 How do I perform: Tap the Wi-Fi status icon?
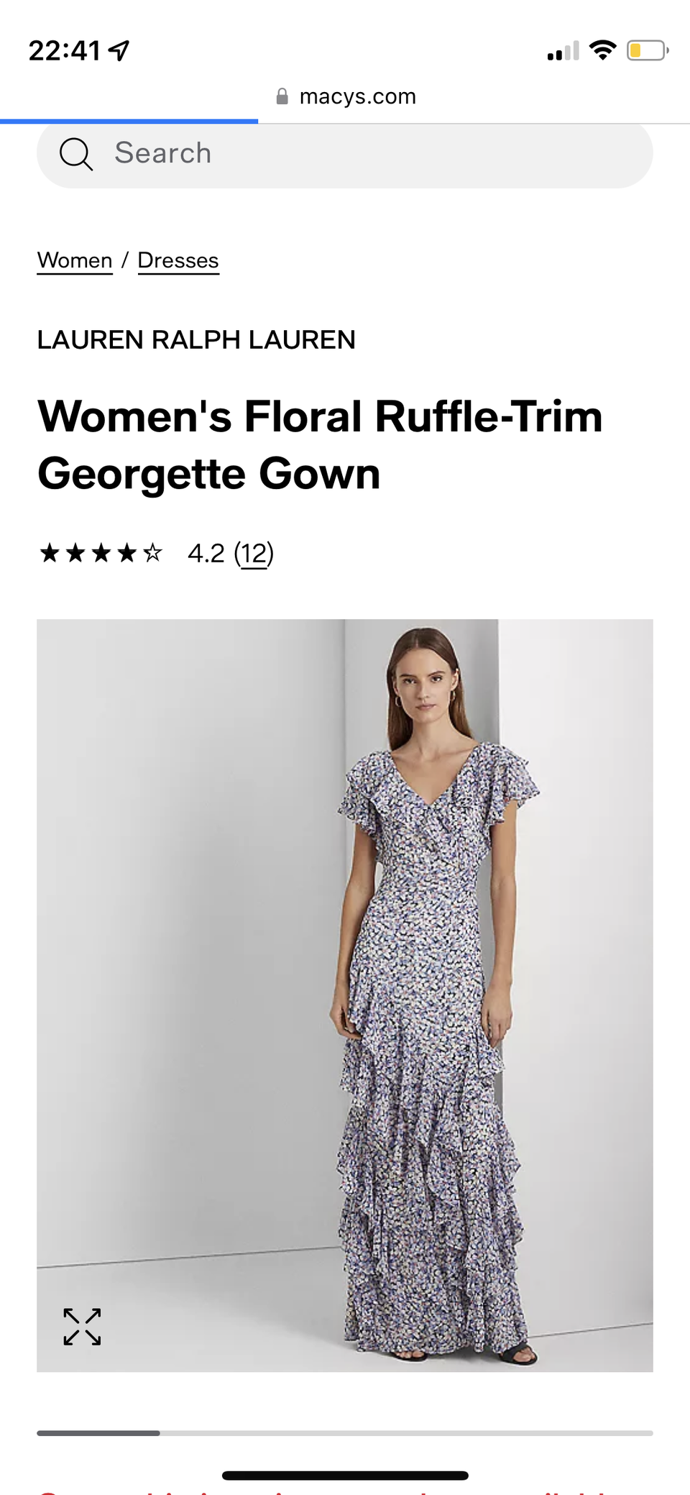coord(602,50)
